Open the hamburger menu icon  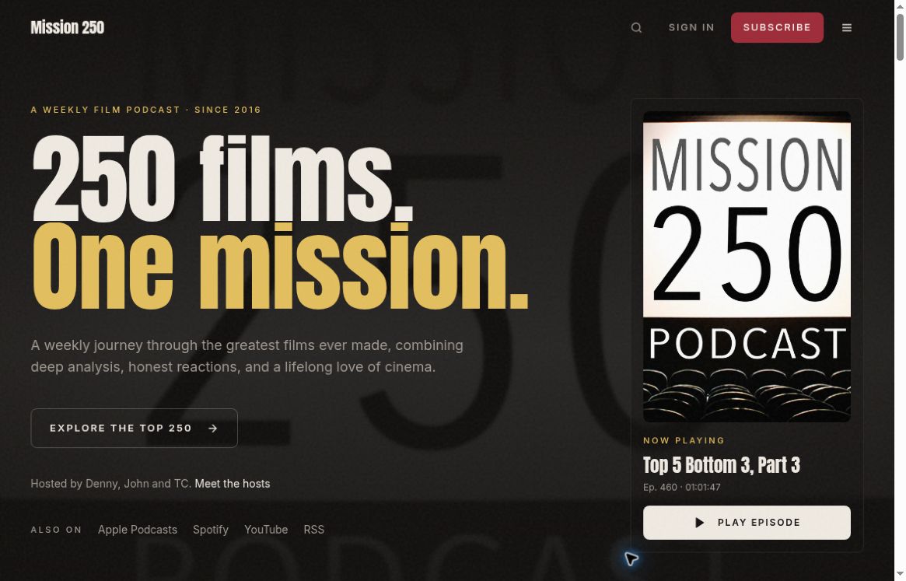tap(846, 28)
